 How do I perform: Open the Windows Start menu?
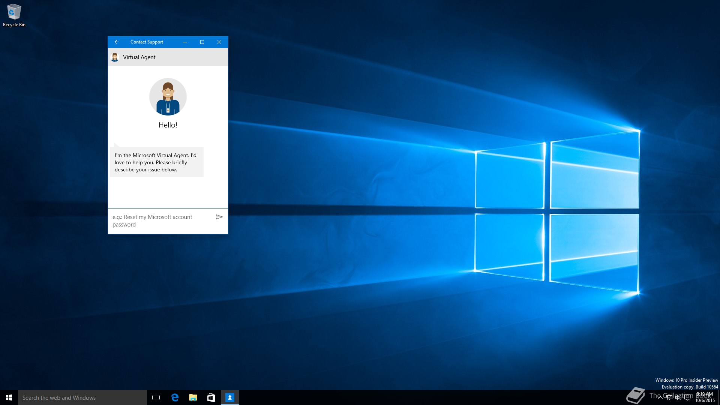(x=9, y=397)
